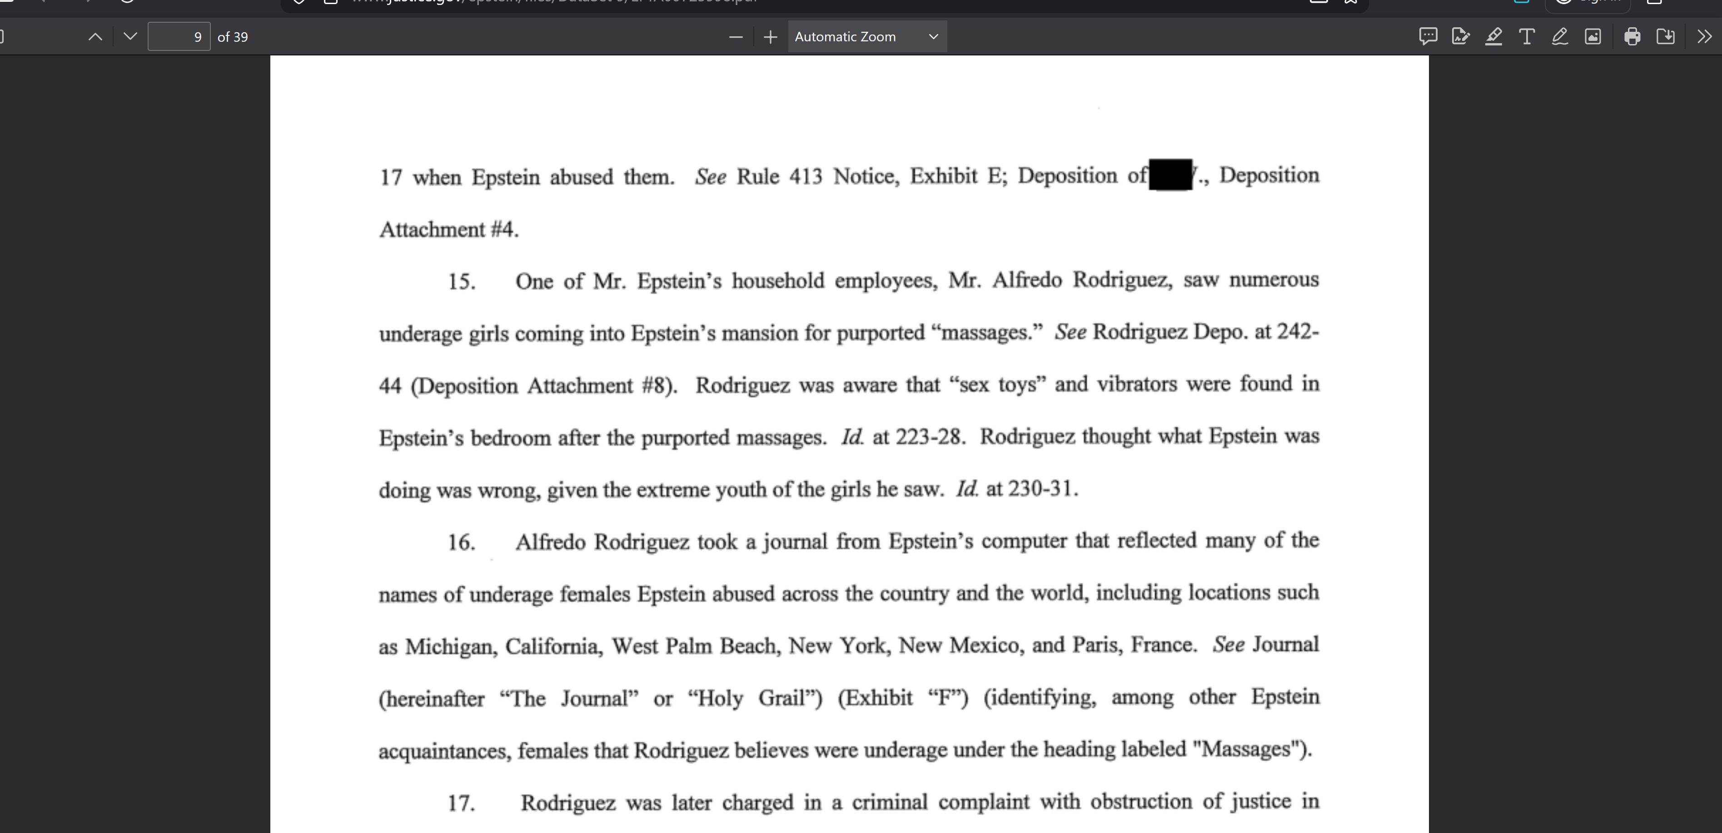The image size is (1722, 833).
Task: Choose the add image tool
Action: (1593, 36)
